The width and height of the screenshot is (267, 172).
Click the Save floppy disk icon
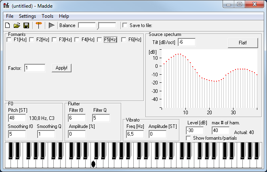26,25
